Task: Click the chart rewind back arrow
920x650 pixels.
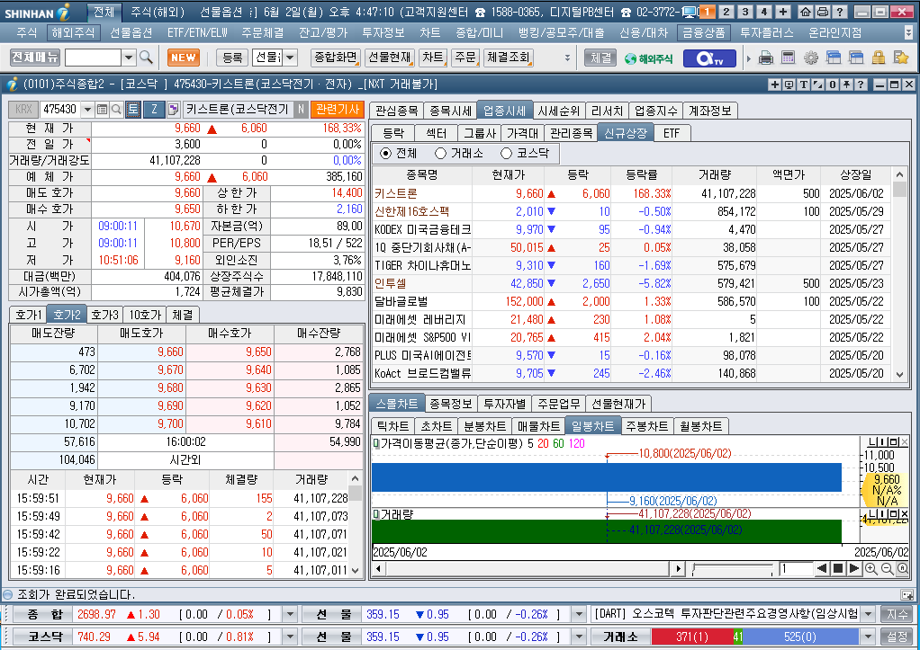Action: tap(822, 568)
